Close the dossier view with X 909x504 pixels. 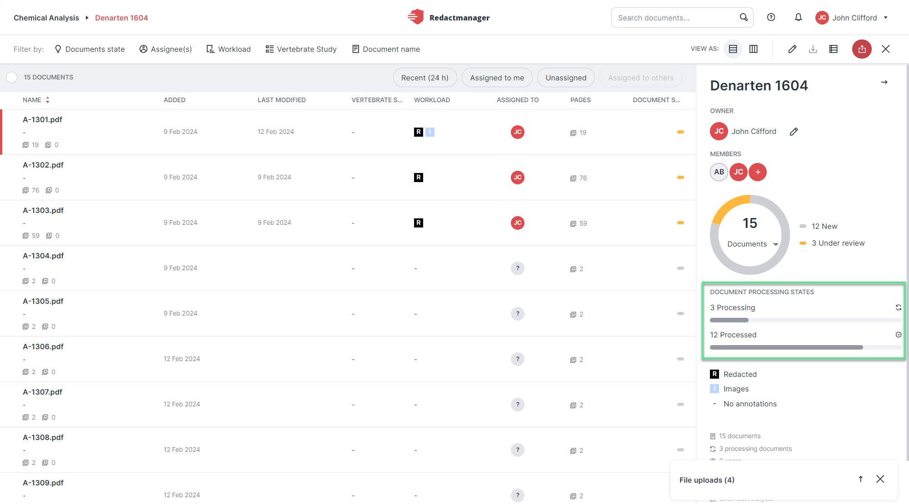[886, 49]
